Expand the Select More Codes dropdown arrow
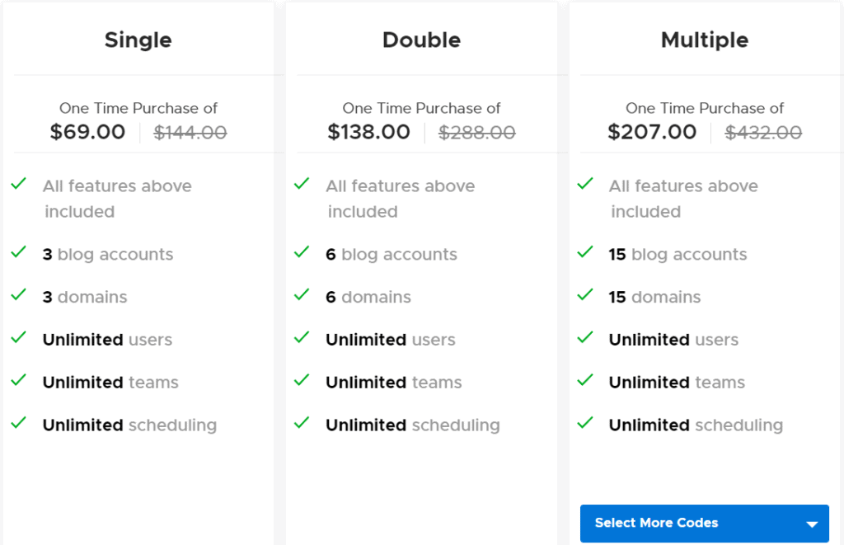The height and width of the screenshot is (545, 844). [810, 524]
